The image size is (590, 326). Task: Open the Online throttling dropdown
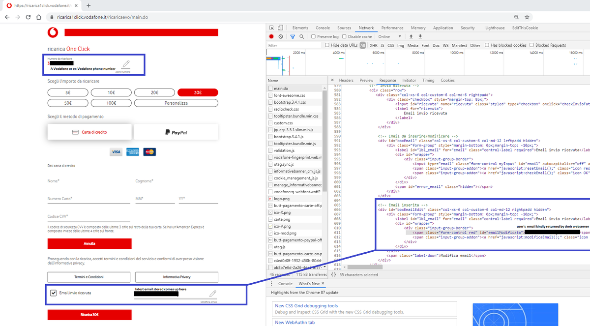click(x=390, y=36)
